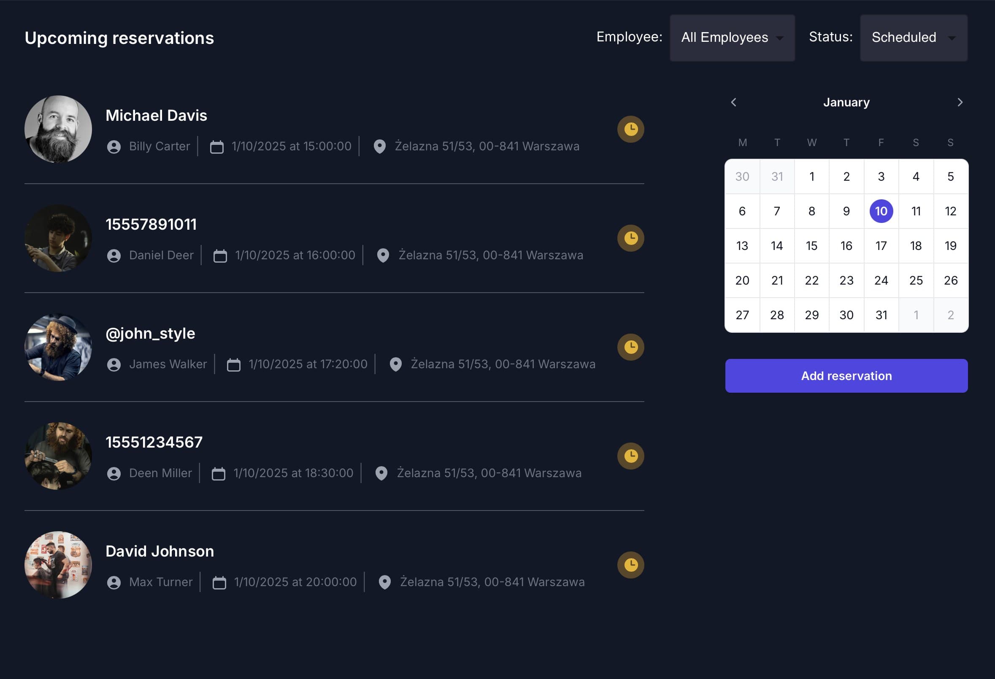This screenshot has width=995, height=679.
Task: Select January 17 in the calendar
Action: tap(881, 246)
